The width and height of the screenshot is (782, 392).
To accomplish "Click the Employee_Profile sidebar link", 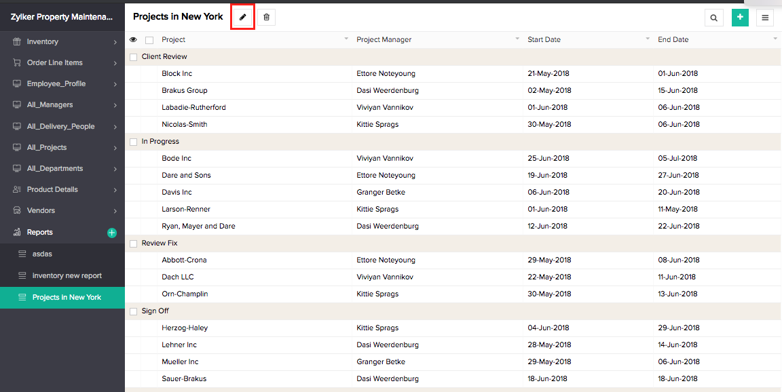I will (56, 84).
